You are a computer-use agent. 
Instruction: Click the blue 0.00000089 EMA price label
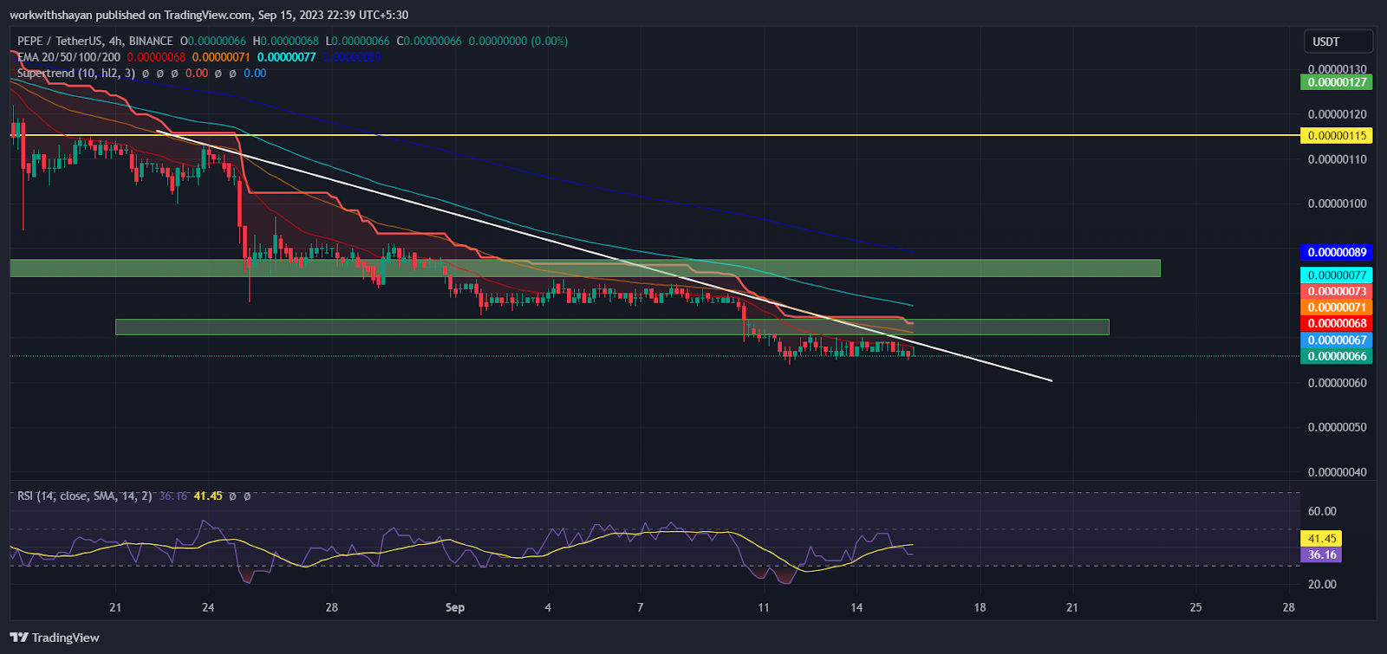[x=1336, y=253]
